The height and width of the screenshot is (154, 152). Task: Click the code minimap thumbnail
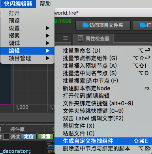(50, 147)
